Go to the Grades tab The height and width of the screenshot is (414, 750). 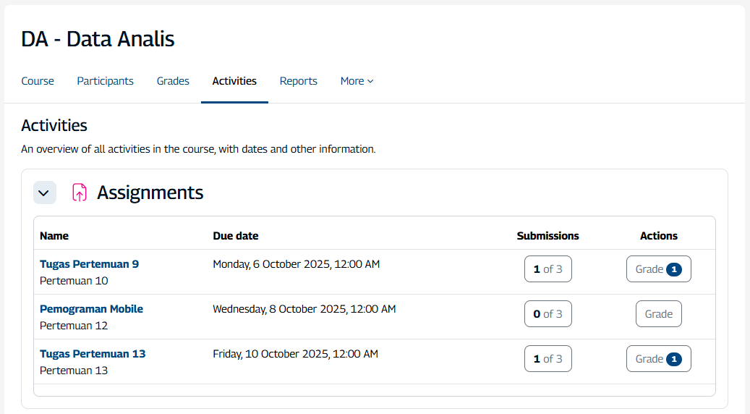point(173,81)
